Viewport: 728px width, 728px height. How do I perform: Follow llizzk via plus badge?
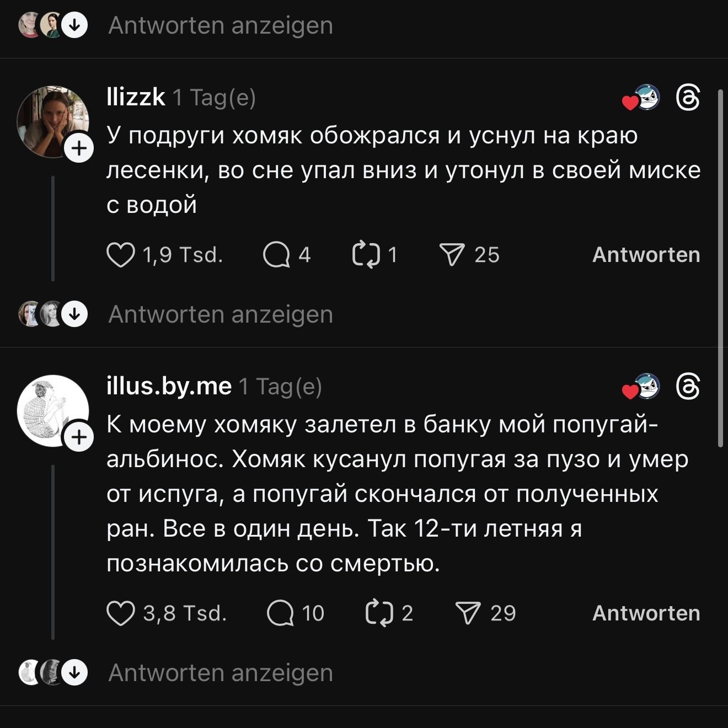coord(79,148)
